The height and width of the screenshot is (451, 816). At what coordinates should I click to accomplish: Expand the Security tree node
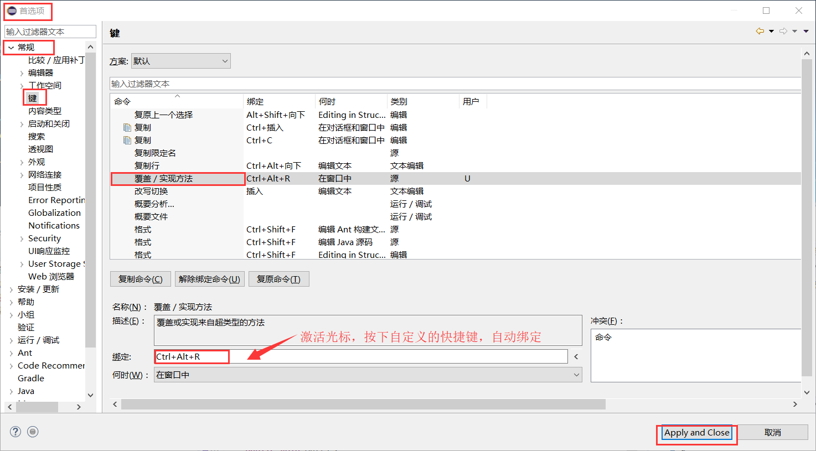coord(22,239)
